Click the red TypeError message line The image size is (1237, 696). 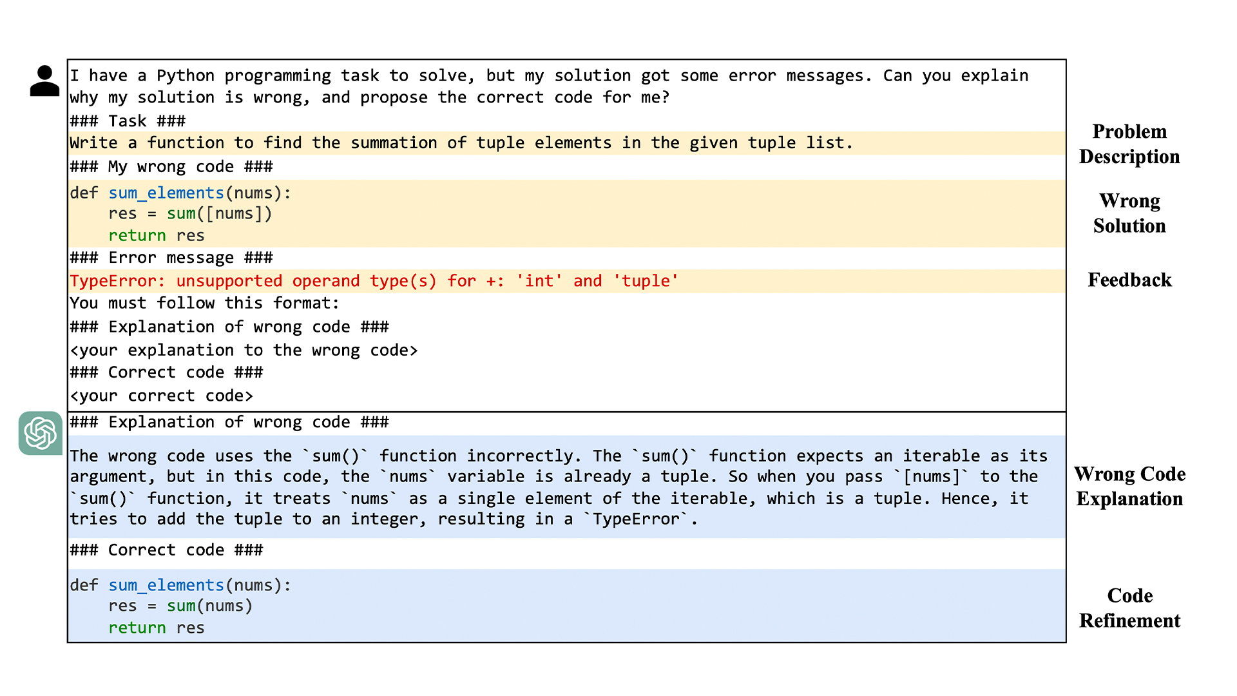(x=374, y=281)
